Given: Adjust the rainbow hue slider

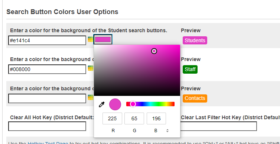Looking at the screenshot, I should [150, 104].
